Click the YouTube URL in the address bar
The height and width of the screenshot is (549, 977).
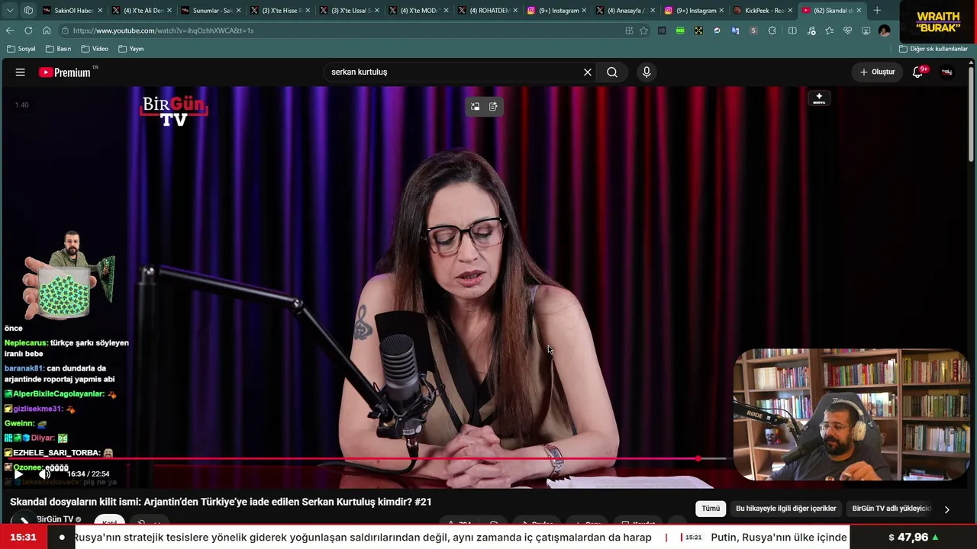[163, 30]
